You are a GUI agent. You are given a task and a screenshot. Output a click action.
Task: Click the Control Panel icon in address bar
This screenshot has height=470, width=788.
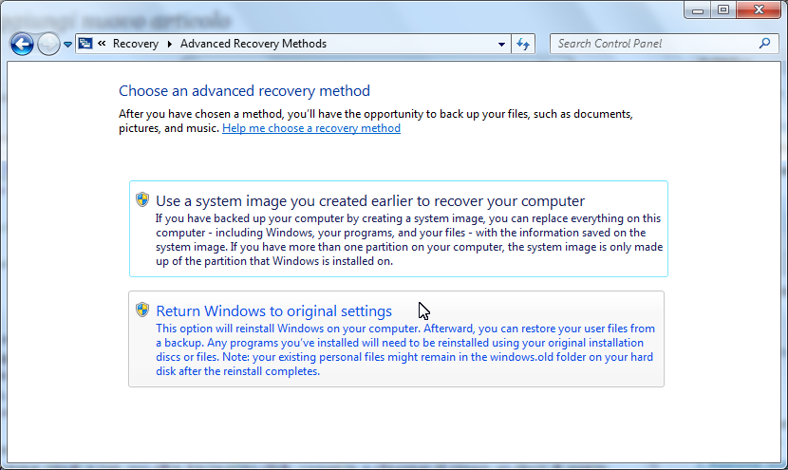click(x=85, y=44)
